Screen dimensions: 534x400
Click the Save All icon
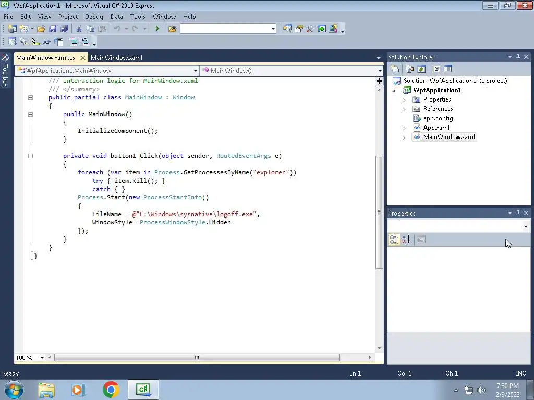pyautogui.click(x=64, y=29)
